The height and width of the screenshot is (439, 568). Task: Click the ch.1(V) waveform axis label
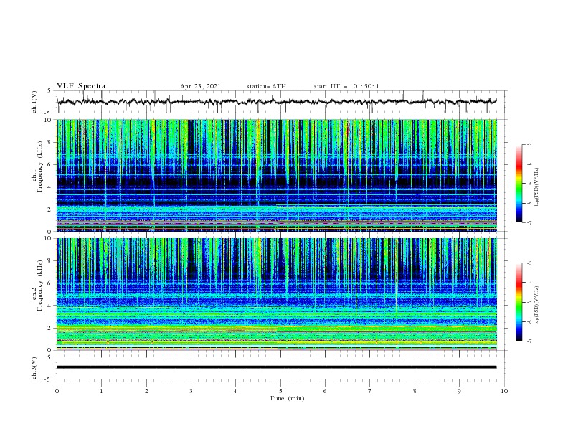tap(34, 102)
